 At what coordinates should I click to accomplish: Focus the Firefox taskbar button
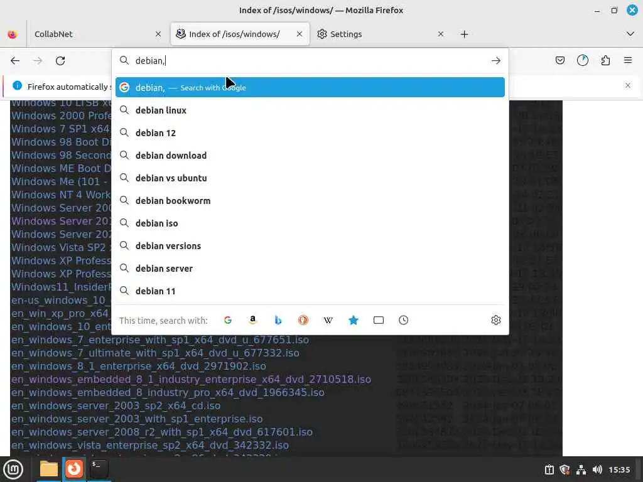[x=74, y=469]
